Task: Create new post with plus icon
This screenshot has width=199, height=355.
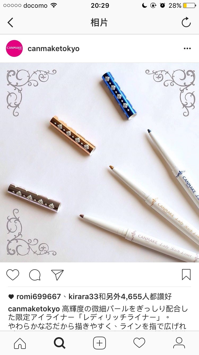Action: (x=99, y=343)
